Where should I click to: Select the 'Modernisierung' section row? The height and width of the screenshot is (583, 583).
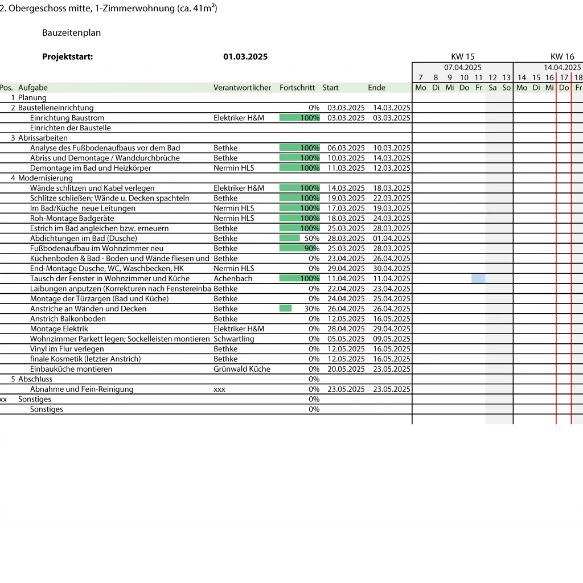point(46,178)
